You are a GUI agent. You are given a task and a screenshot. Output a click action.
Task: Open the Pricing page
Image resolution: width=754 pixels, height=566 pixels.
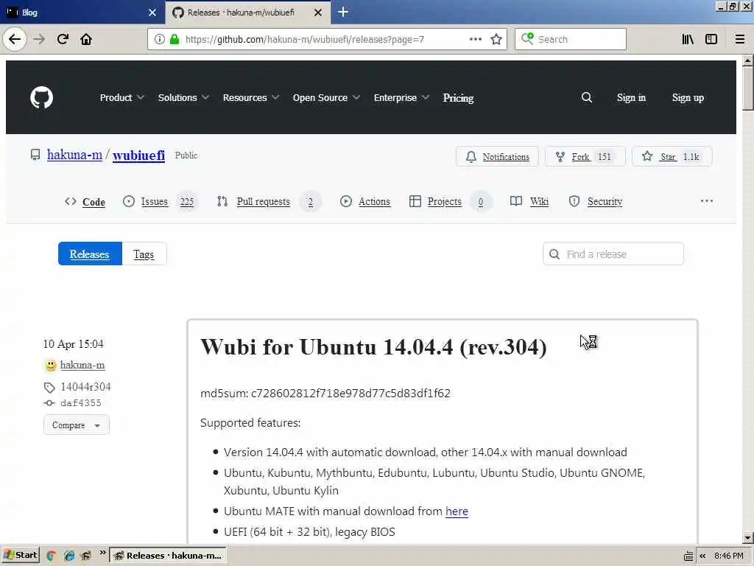[458, 98]
